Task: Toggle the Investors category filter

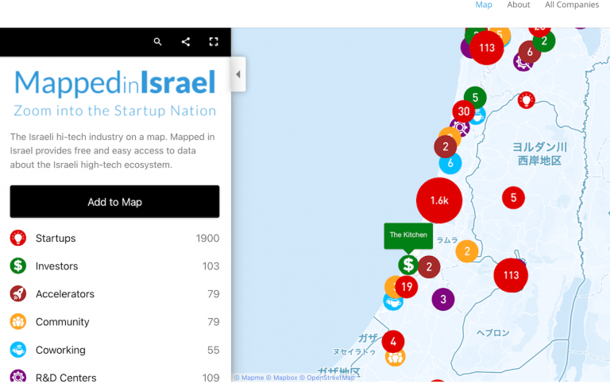Action: coord(56,266)
